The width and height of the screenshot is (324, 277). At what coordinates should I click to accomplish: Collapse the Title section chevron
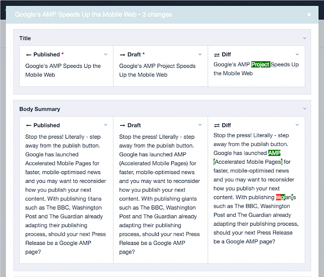pyautogui.click(x=305, y=38)
